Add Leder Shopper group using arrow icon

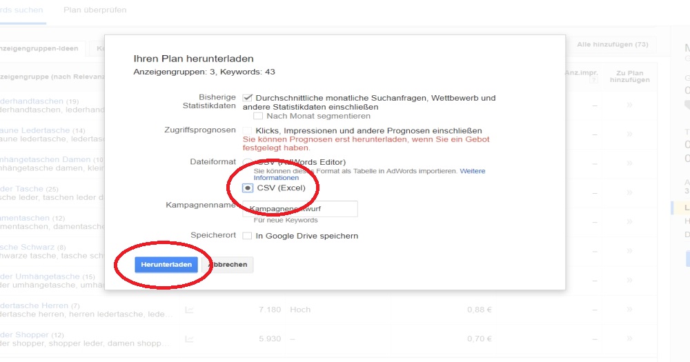tap(629, 339)
